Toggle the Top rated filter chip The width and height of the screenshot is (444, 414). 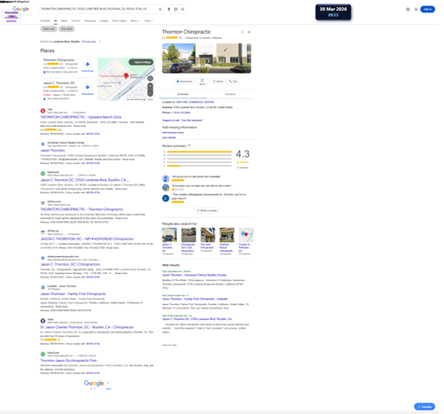pos(67,29)
